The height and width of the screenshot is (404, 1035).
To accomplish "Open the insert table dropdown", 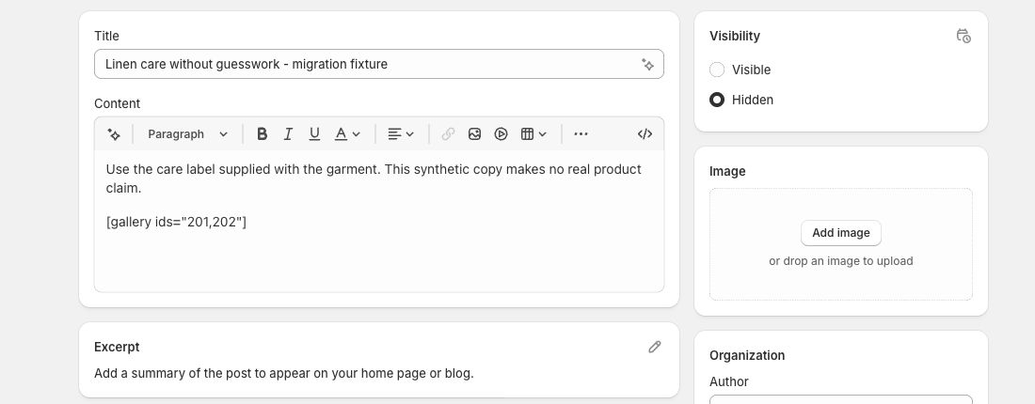I will point(533,133).
